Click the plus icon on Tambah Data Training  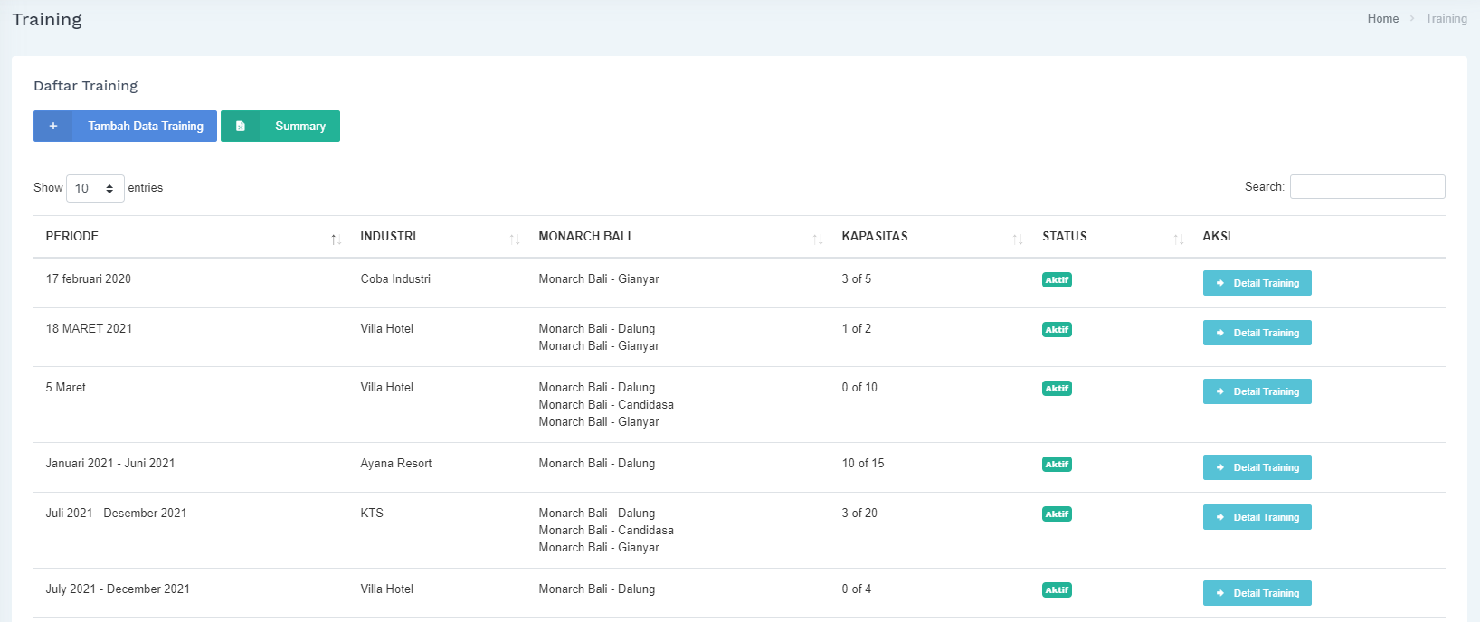[53, 127]
